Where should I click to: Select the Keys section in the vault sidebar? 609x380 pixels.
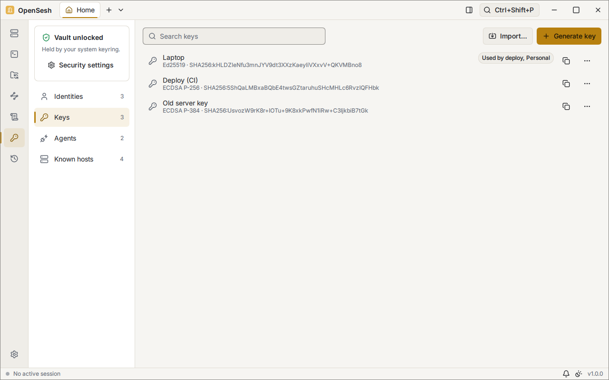[x=82, y=117]
